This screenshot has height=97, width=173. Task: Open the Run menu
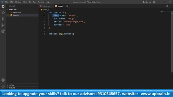[34, 2]
